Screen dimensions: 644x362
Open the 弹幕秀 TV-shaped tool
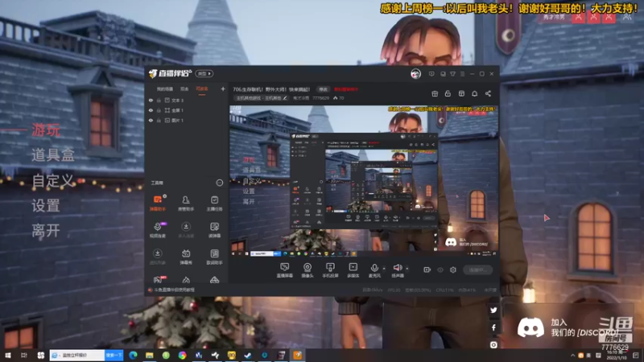pyautogui.click(x=186, y=257)
